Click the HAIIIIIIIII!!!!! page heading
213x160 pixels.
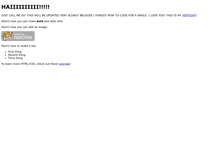pos(25,7)
